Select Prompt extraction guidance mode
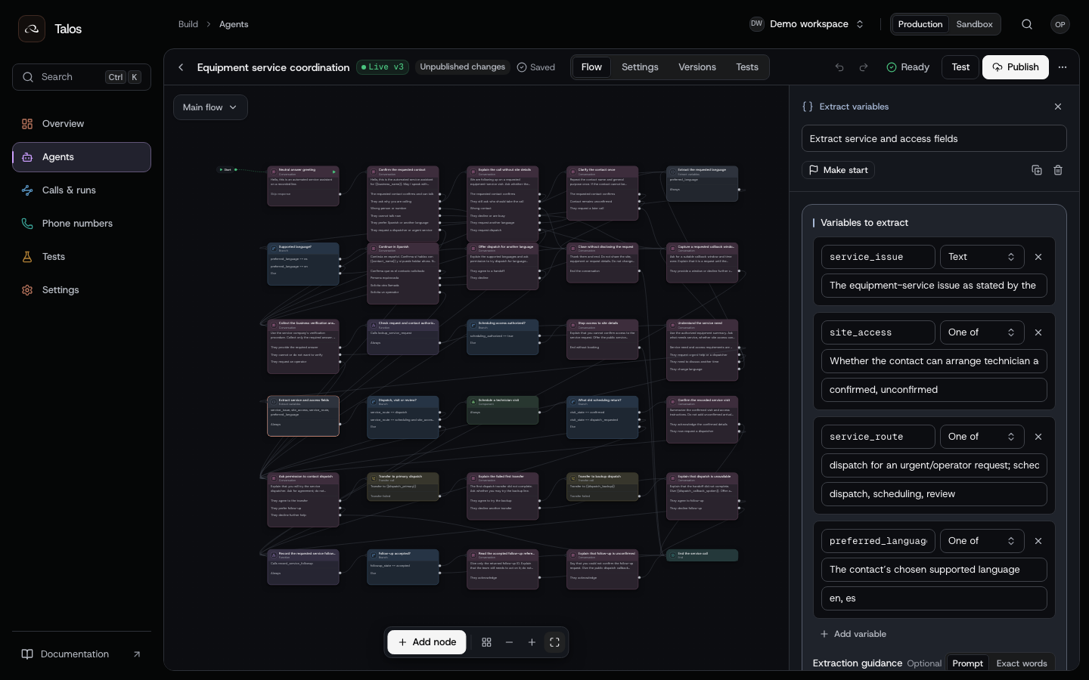 (967, 663)
